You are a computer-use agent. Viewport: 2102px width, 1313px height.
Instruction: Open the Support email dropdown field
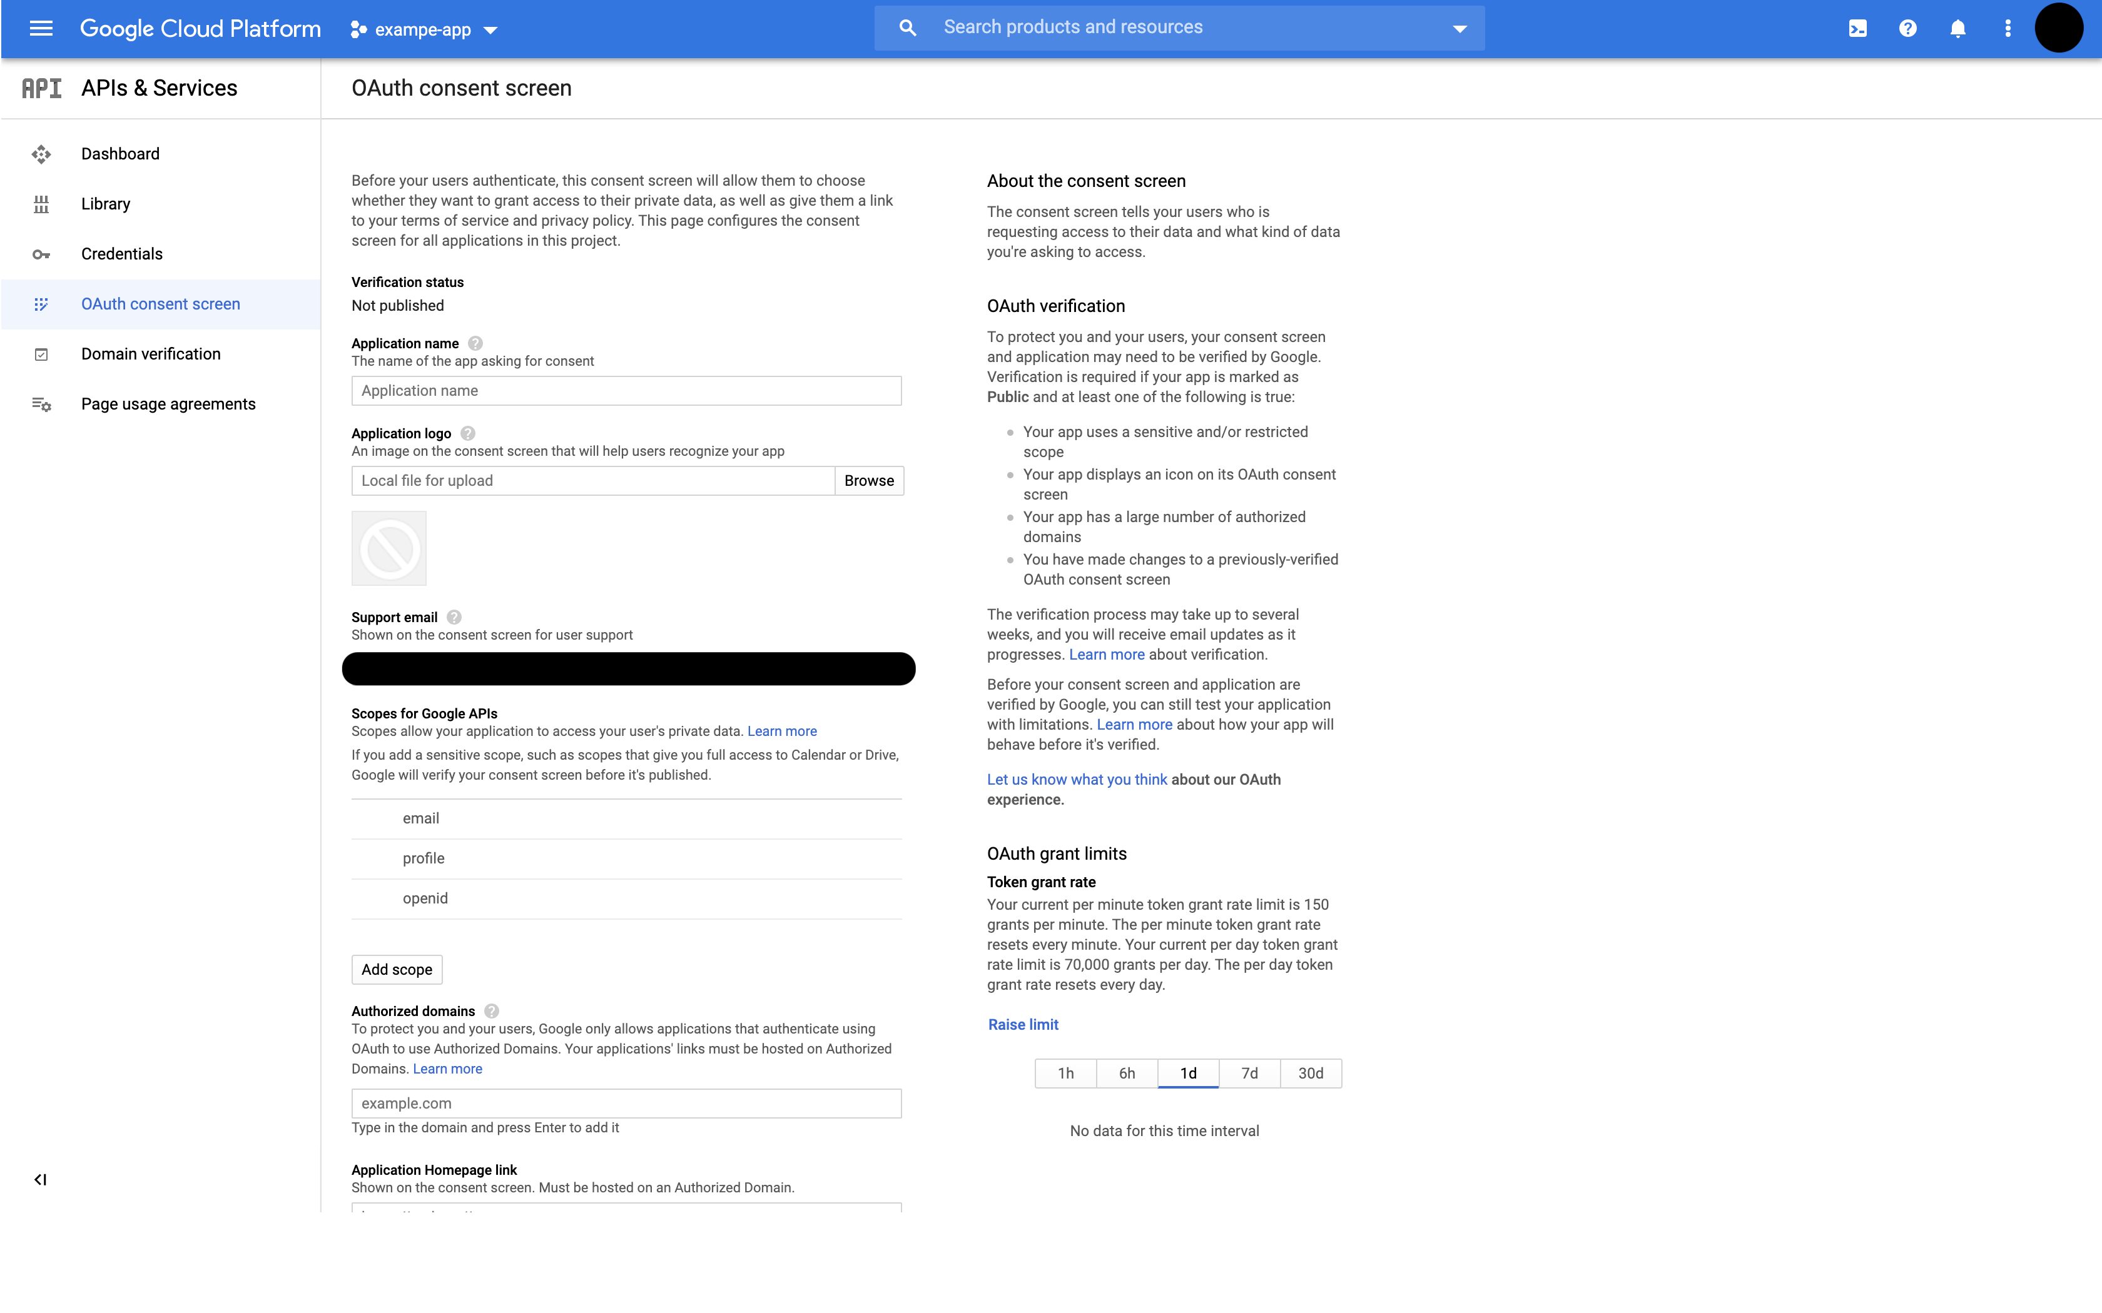628,668
